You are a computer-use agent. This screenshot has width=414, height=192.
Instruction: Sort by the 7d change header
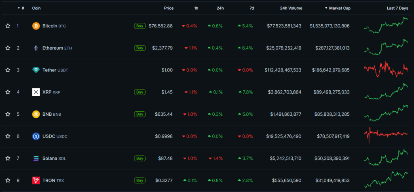251,8
